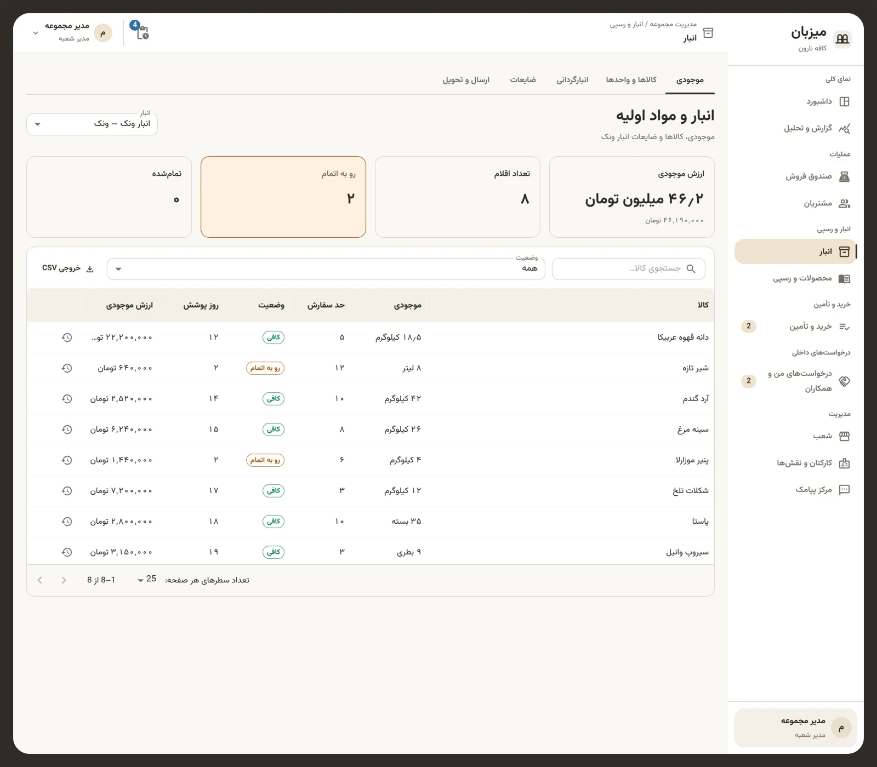Click the تعداد اقلام summary card
Screen dimensions: 877x767
click(458, 197)
